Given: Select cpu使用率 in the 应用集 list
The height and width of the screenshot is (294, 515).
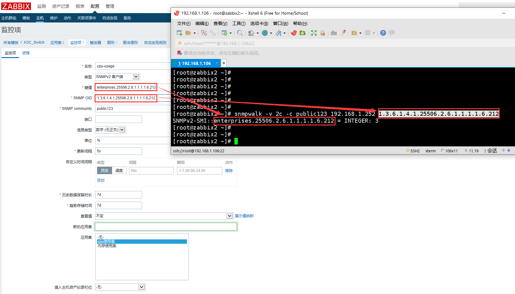Looking at the screenshot, I should (x=142, y=242).
